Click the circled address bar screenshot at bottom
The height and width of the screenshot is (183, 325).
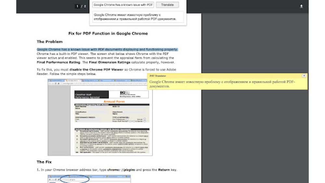point(89,179)
